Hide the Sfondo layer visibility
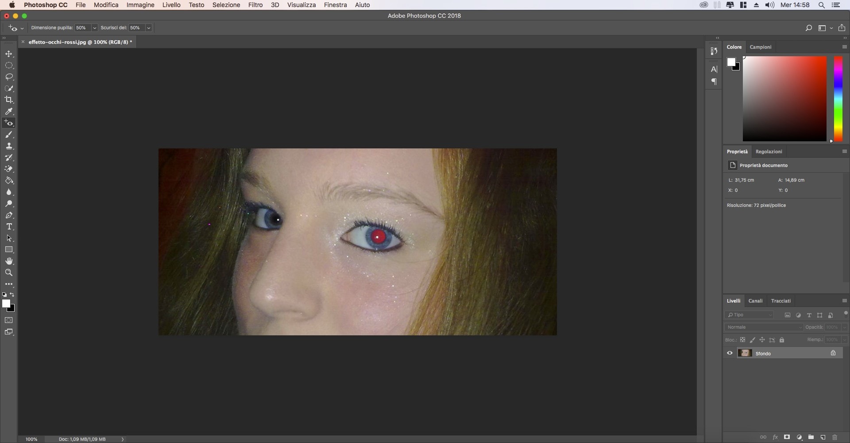850x443 pixels. pyautogui.click(x=730, y=353)
